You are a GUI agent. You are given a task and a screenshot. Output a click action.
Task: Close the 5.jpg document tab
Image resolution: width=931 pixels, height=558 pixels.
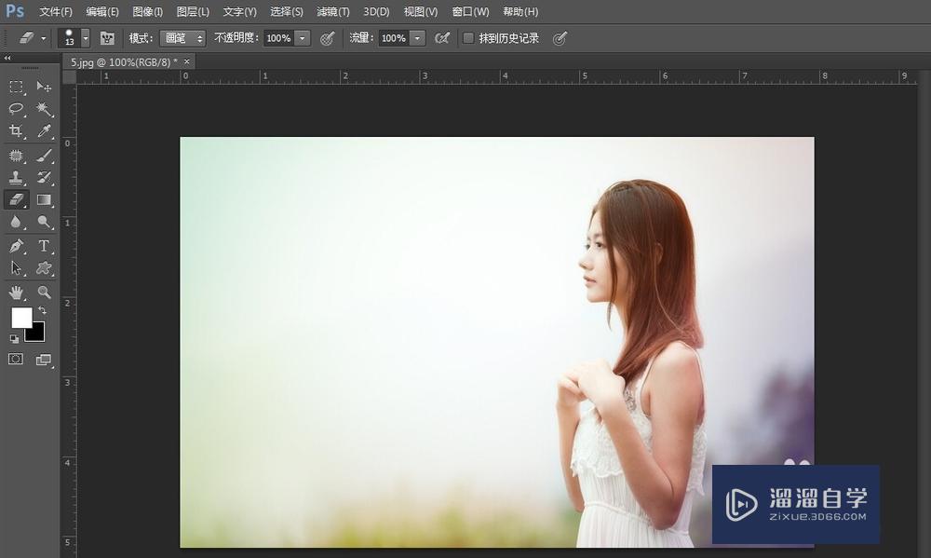click(186, 61)
